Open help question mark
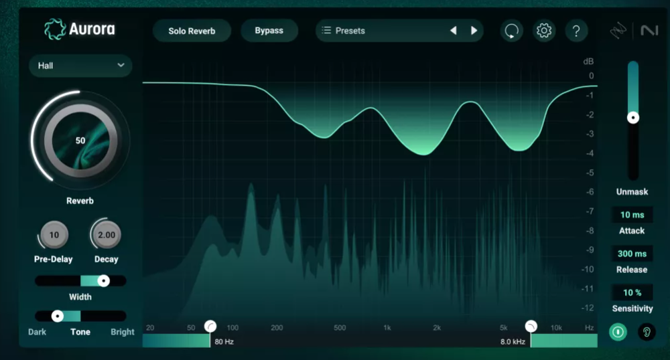The height and width of the screenshot is (360, 670). click(x=576, y=31)
